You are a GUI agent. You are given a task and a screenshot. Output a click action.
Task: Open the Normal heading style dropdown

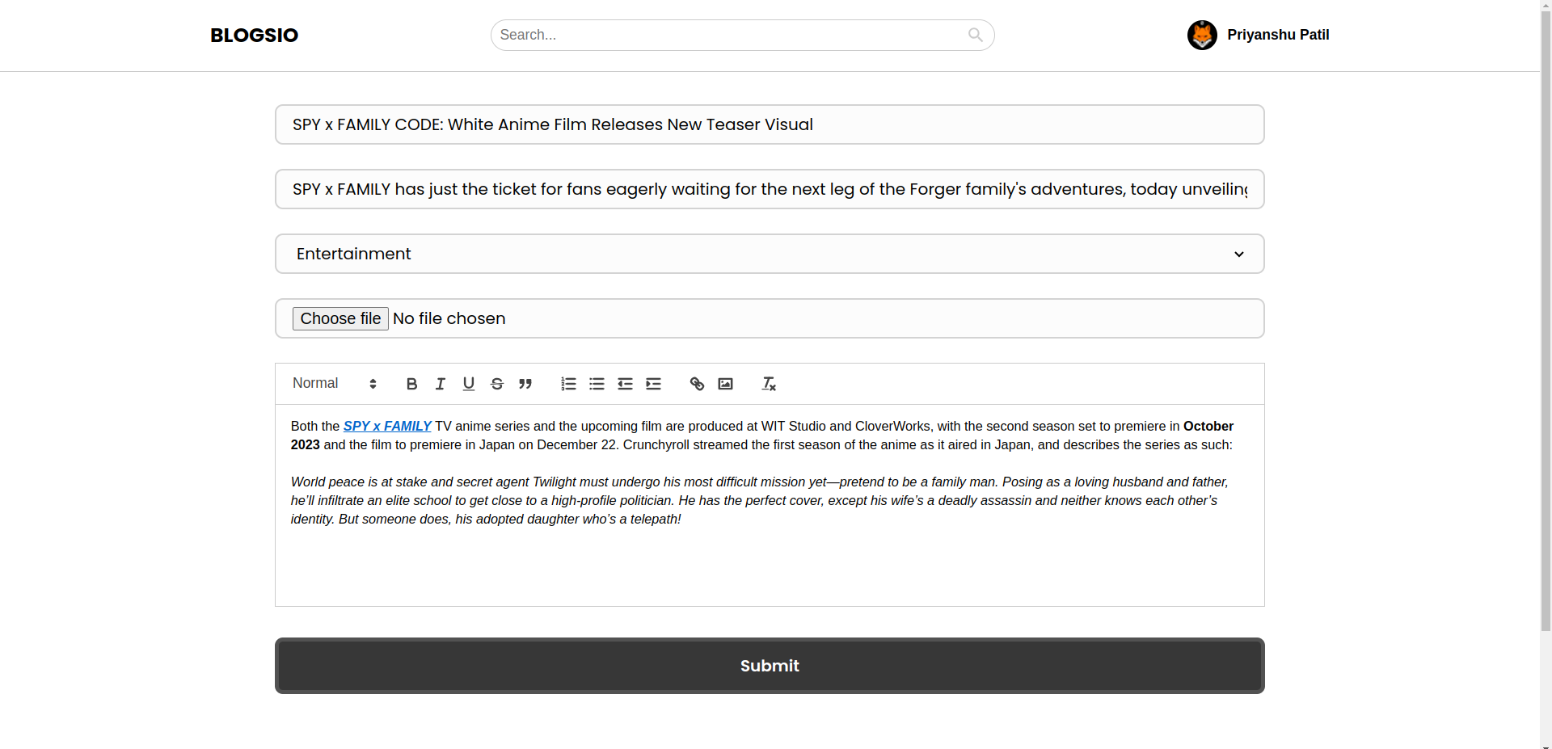(x=335, y=384)
